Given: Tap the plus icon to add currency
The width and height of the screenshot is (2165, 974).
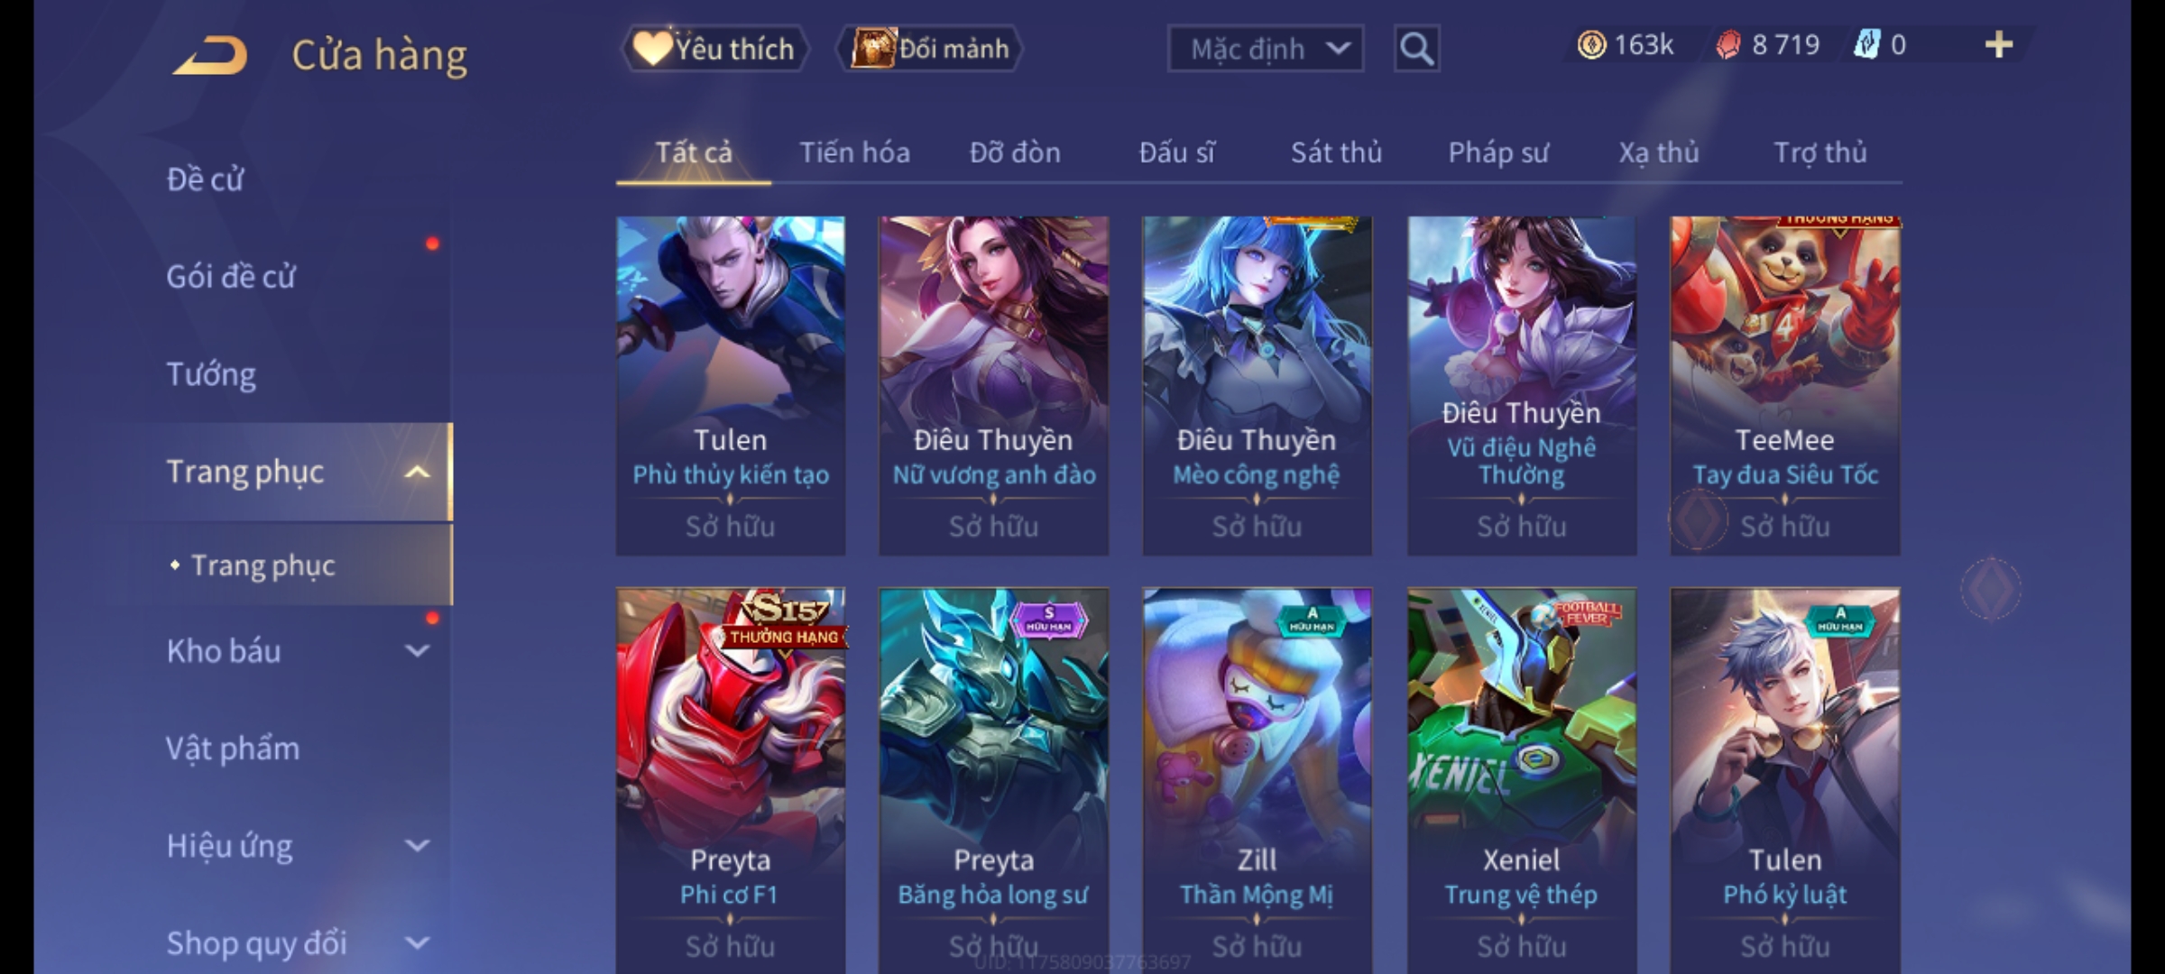Looking at the screenshot, I should coord(1999,45).
